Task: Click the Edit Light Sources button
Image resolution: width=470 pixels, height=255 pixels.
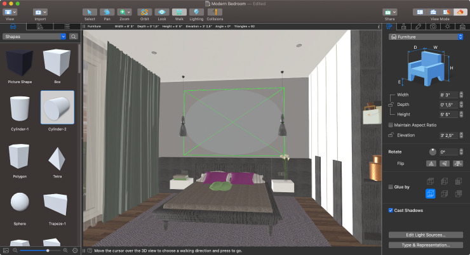Action: pos(426,235)
